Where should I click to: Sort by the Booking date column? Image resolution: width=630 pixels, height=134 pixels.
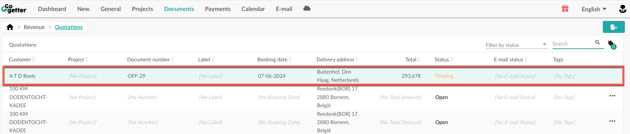pyautogui.click(x=274, y=59)
